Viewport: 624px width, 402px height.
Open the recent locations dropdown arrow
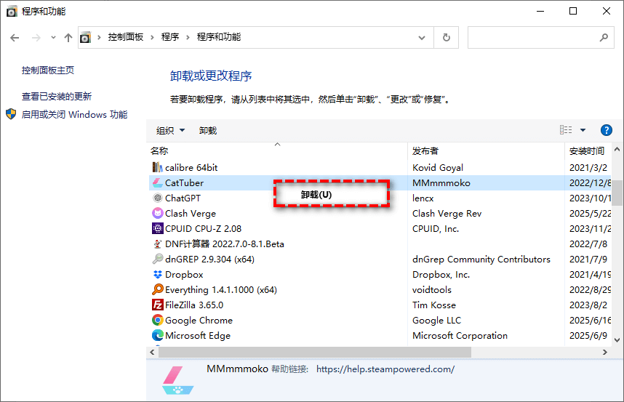click(53, 38)
